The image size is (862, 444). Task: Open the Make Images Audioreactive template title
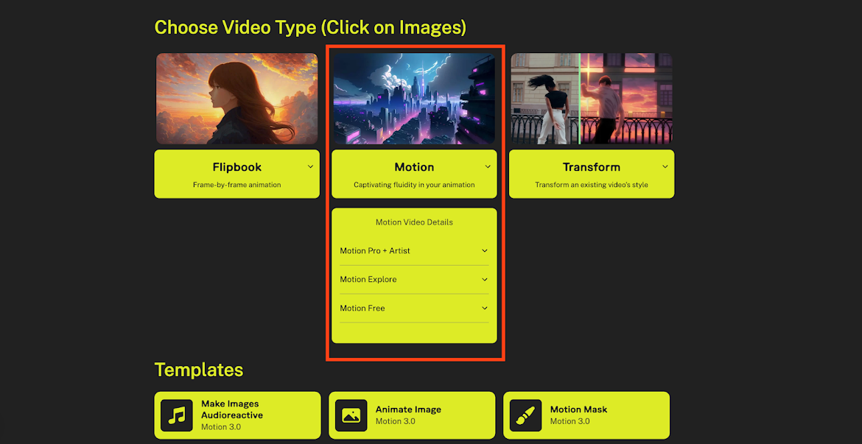[x=231, y=409]
